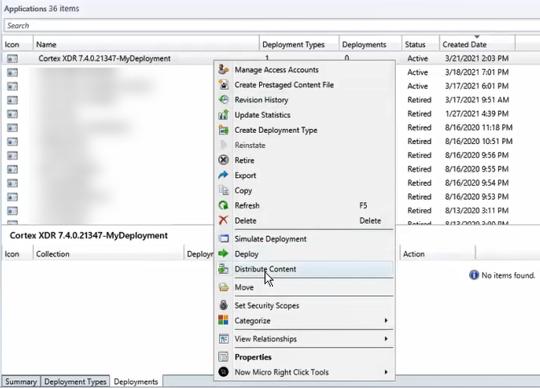The image size is (540, 388).
Task: Click the Revision History clock icon
Action: pyautogui.click(x=223, y=100)
